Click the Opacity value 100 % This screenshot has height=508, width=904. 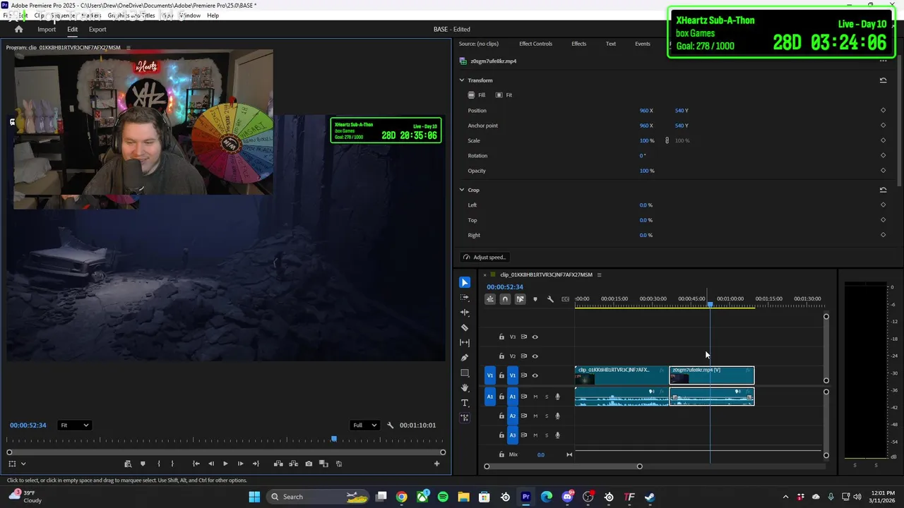pos(647,171)
